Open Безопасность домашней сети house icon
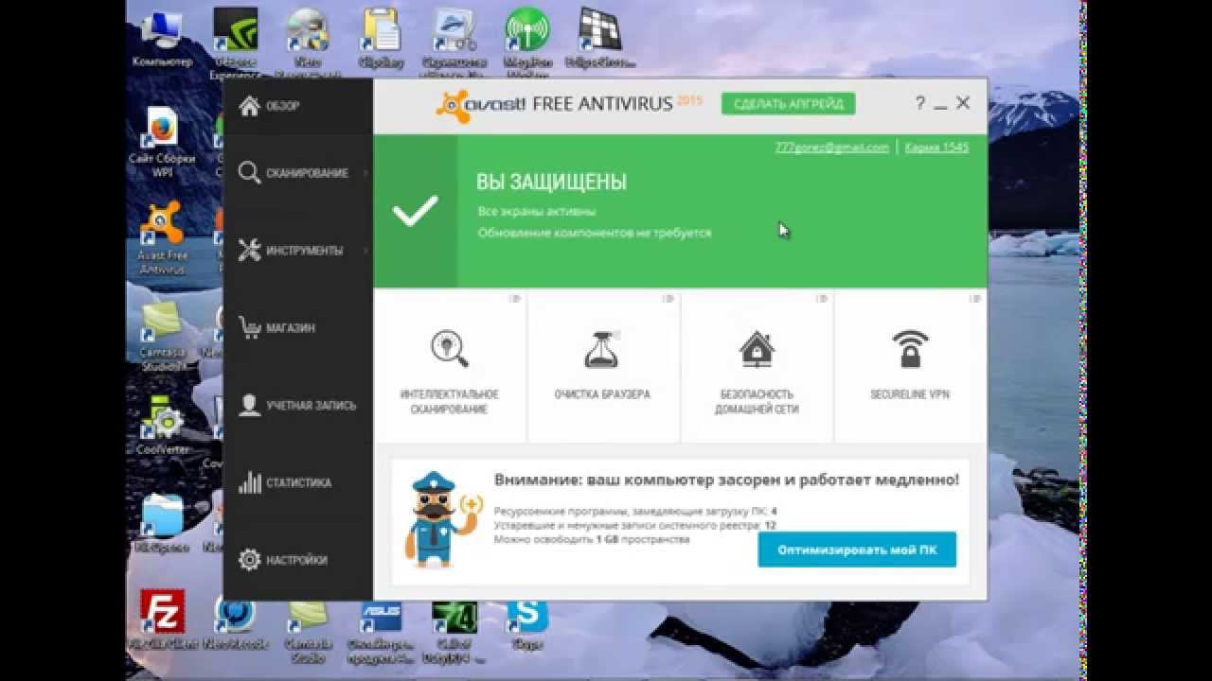 click(756, 347)
